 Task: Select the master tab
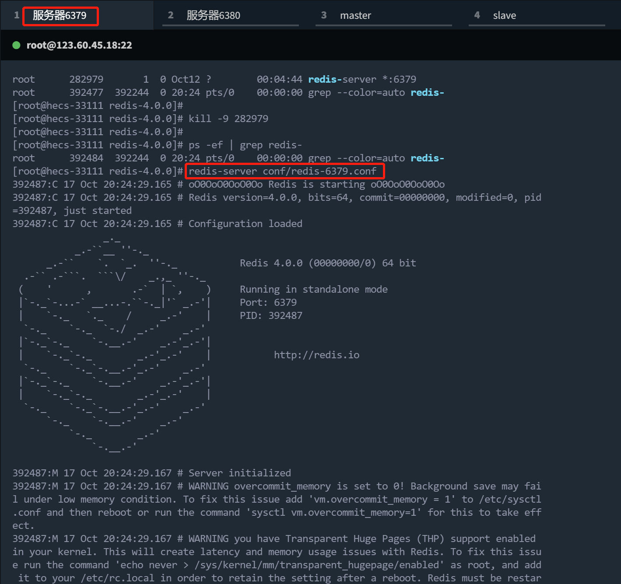pyautogui.click(x=355, y=16)
